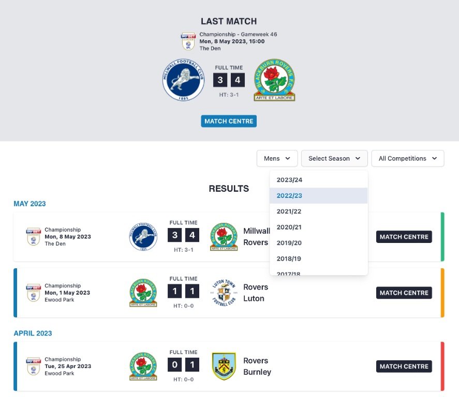Select the 2023/24 season option
Viewport: 459px width, 397px height.
coord(289,180)
